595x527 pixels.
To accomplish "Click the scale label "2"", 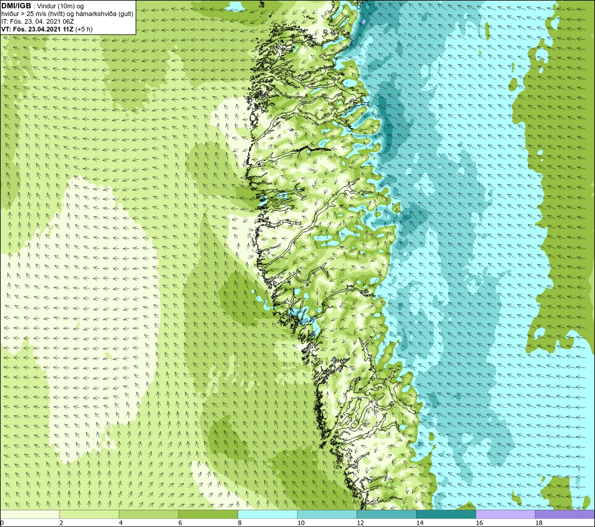I will pyautogui.click(x=61, y=523).
